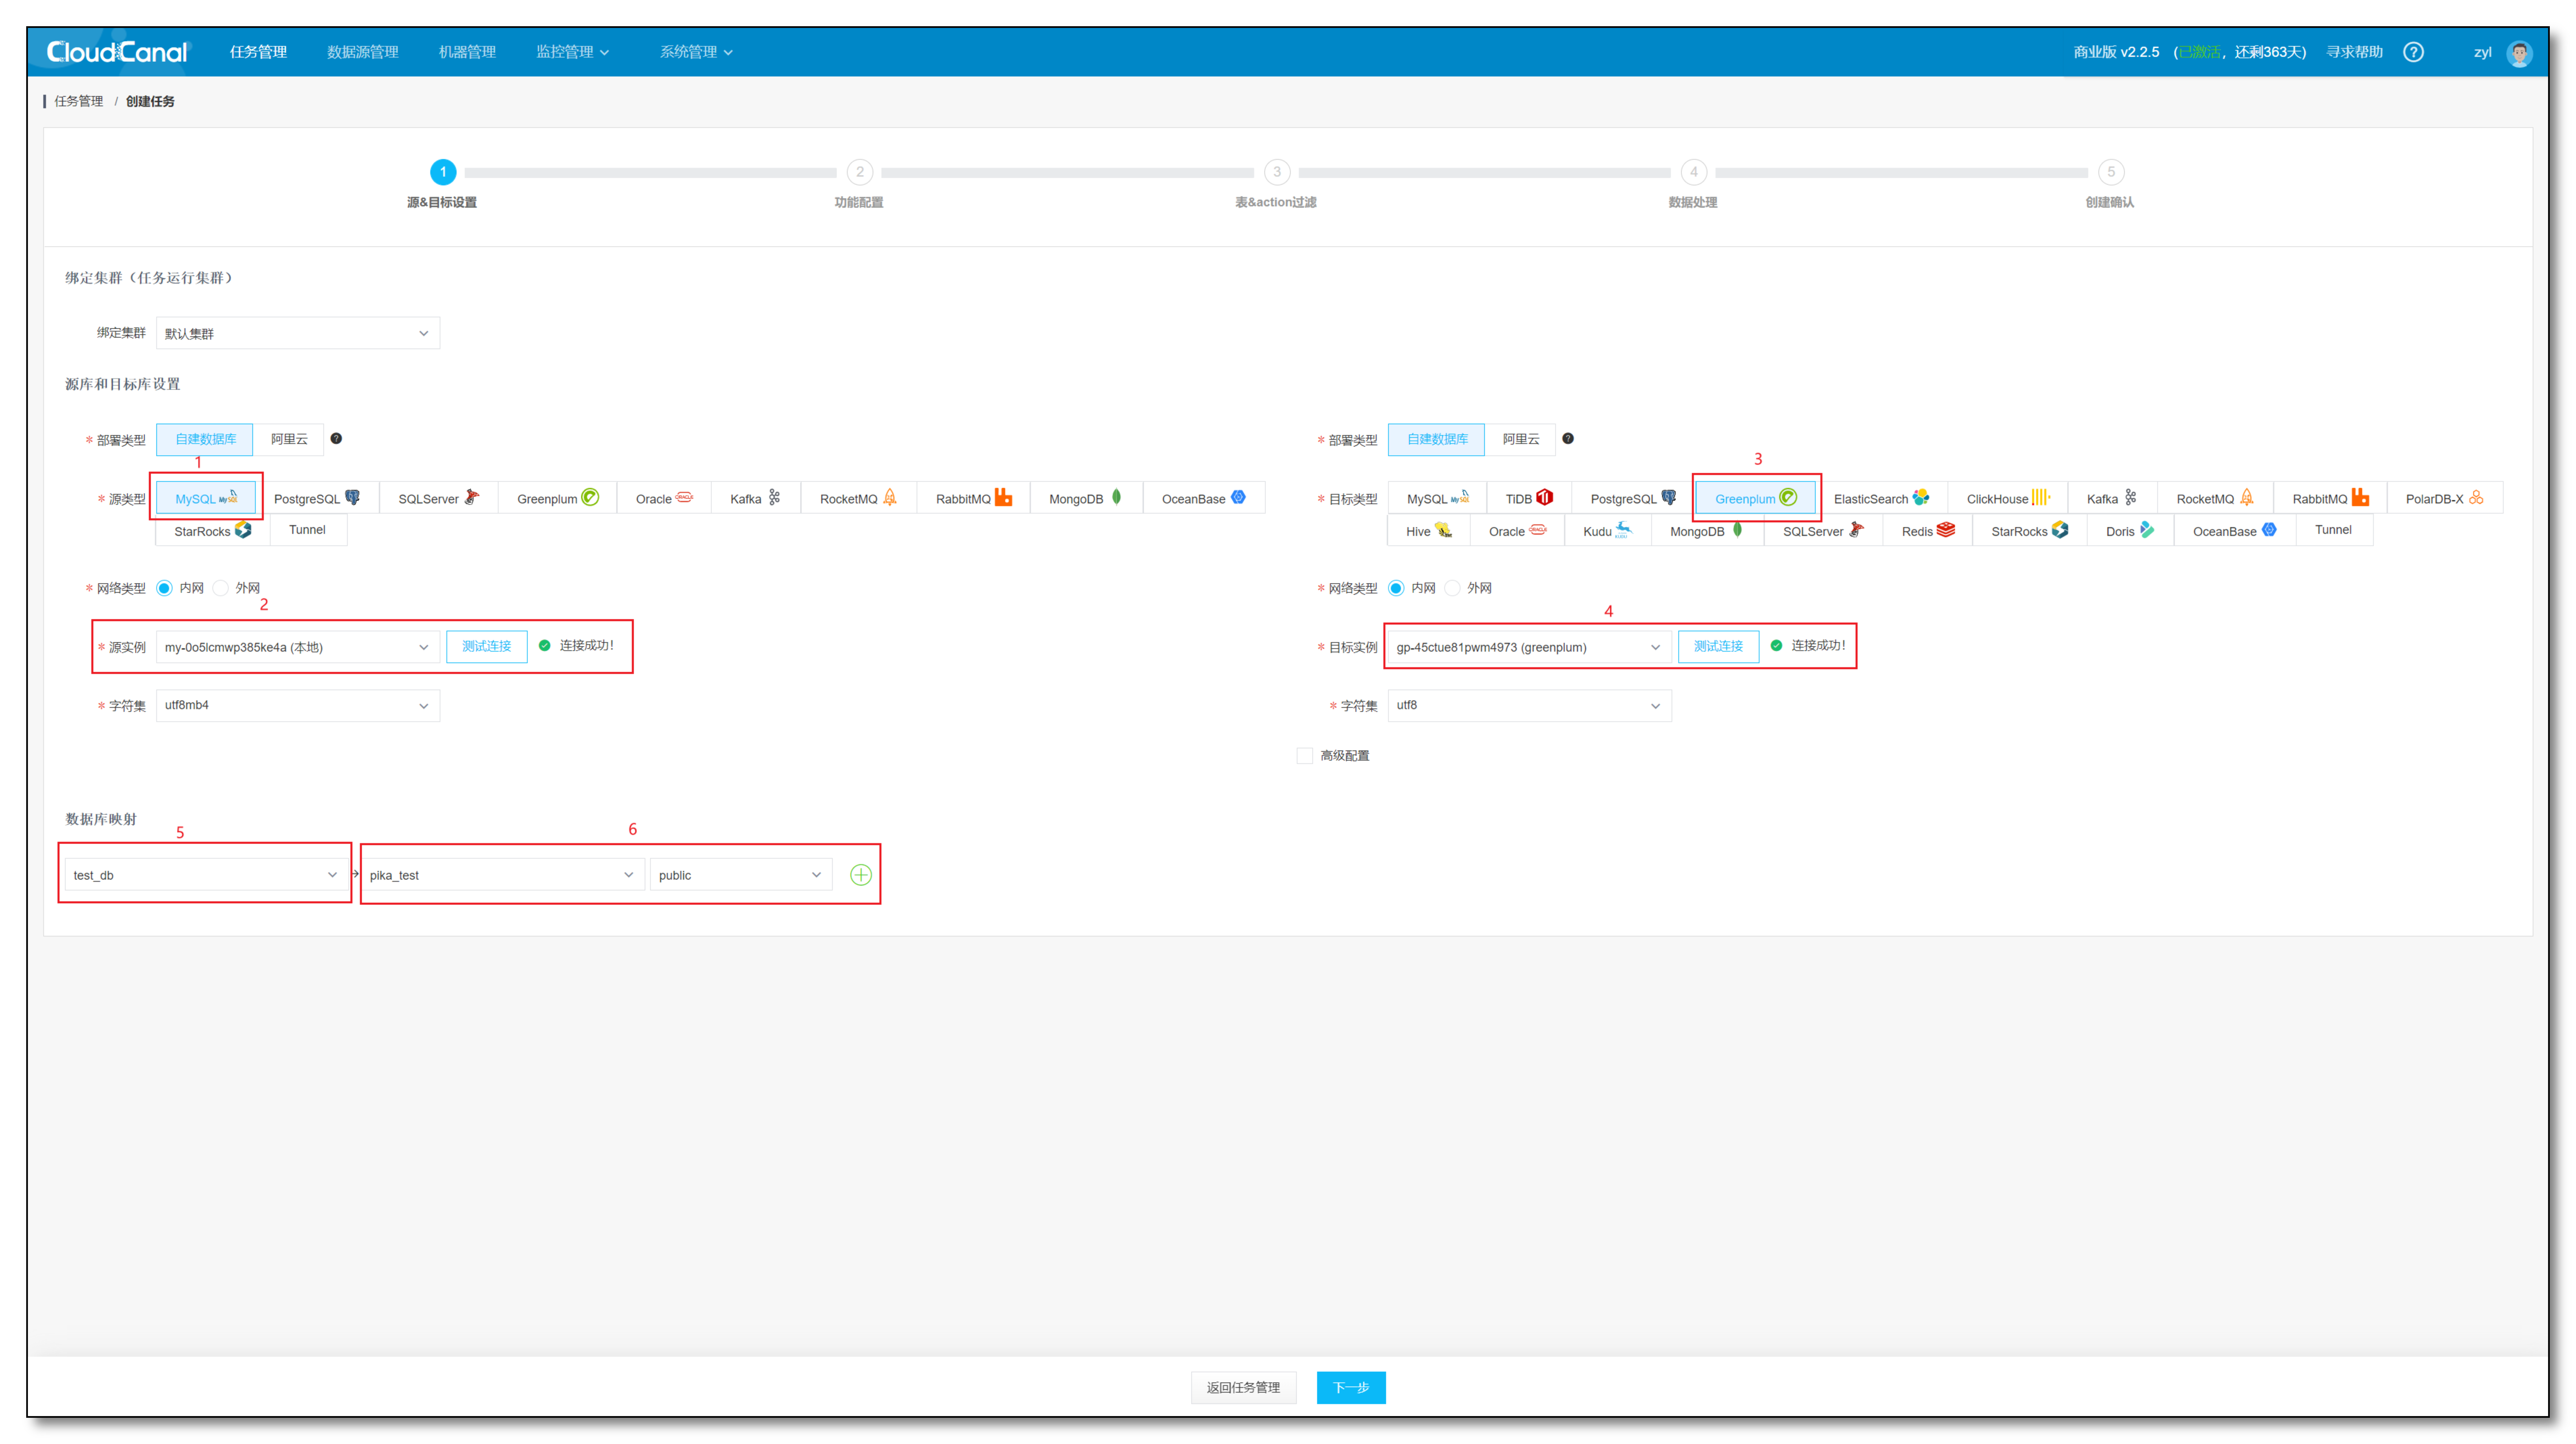The width and height of the screenshot is (2576, 1444).
Task: Expand the source 字符集 utf8mb4 dropdown
Action: click(298, 706)
